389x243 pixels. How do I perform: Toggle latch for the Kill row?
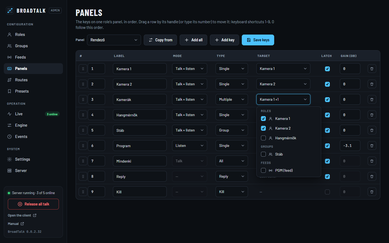pyautogui.click(x=327, y=192)
